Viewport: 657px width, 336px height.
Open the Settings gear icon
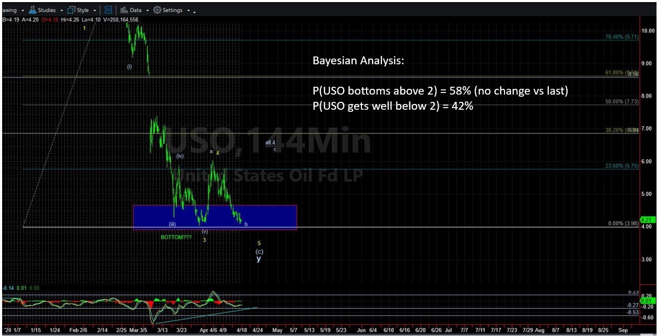coord(157,10)
